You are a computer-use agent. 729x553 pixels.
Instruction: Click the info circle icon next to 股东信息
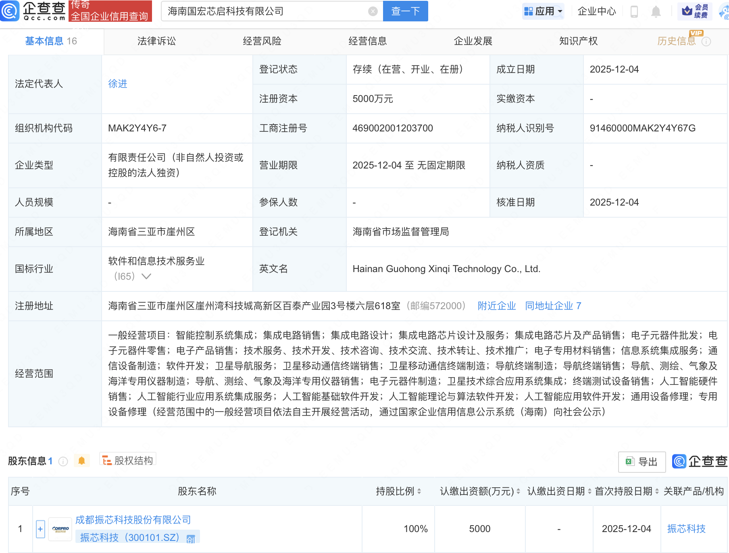(x=63, y=461)
